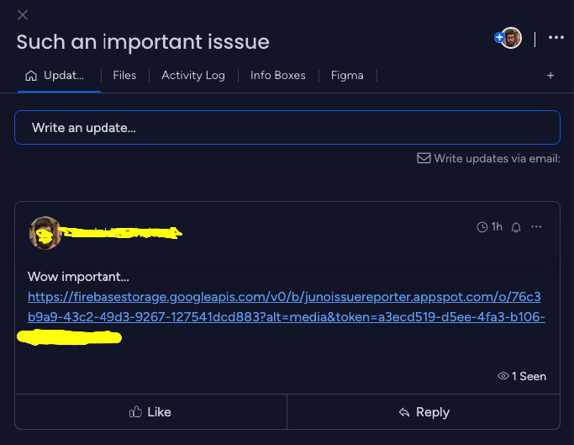Click the clock timestamp icon showing 1h

(482, 227)
